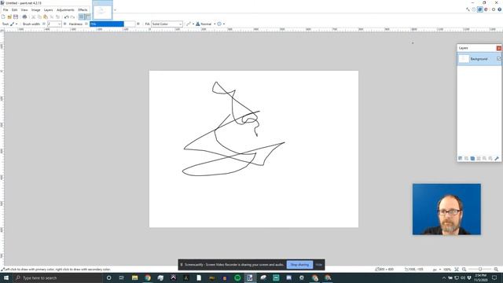Open the Edit menu
503x283 pixels.
[14, 10]
